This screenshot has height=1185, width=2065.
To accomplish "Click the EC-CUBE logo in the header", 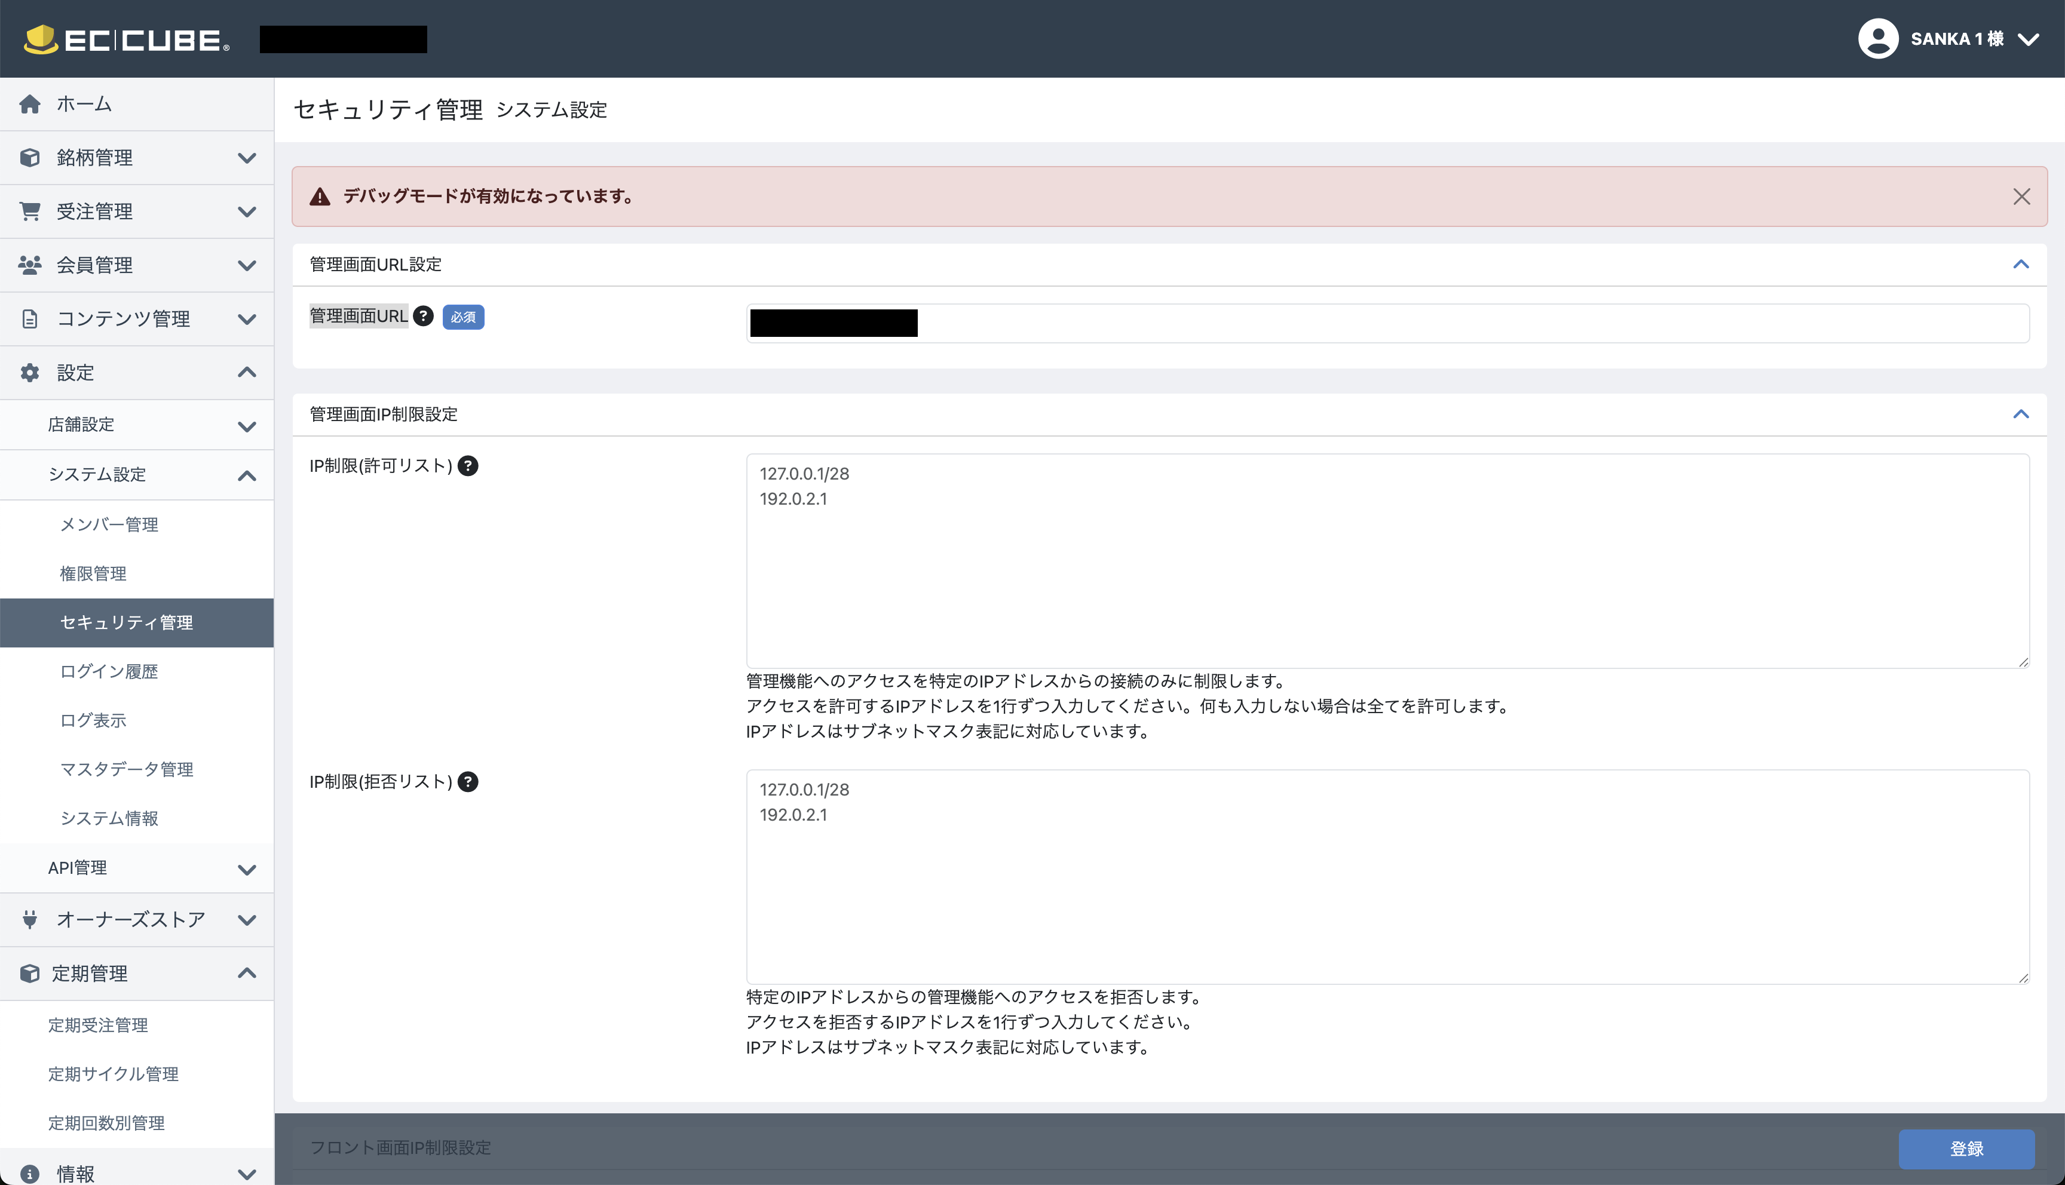I will 126,39.
